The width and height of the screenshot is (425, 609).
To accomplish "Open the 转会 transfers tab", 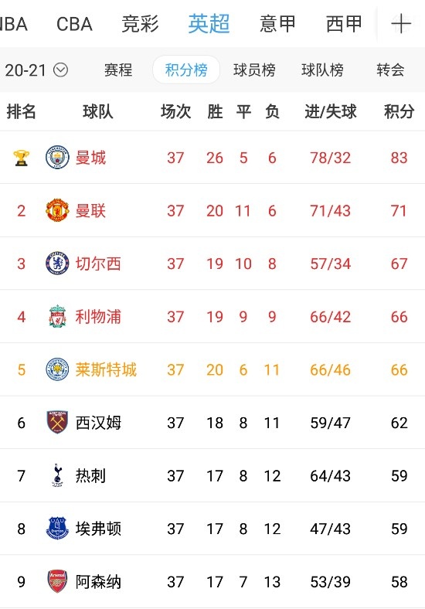I will pos(390,70).
